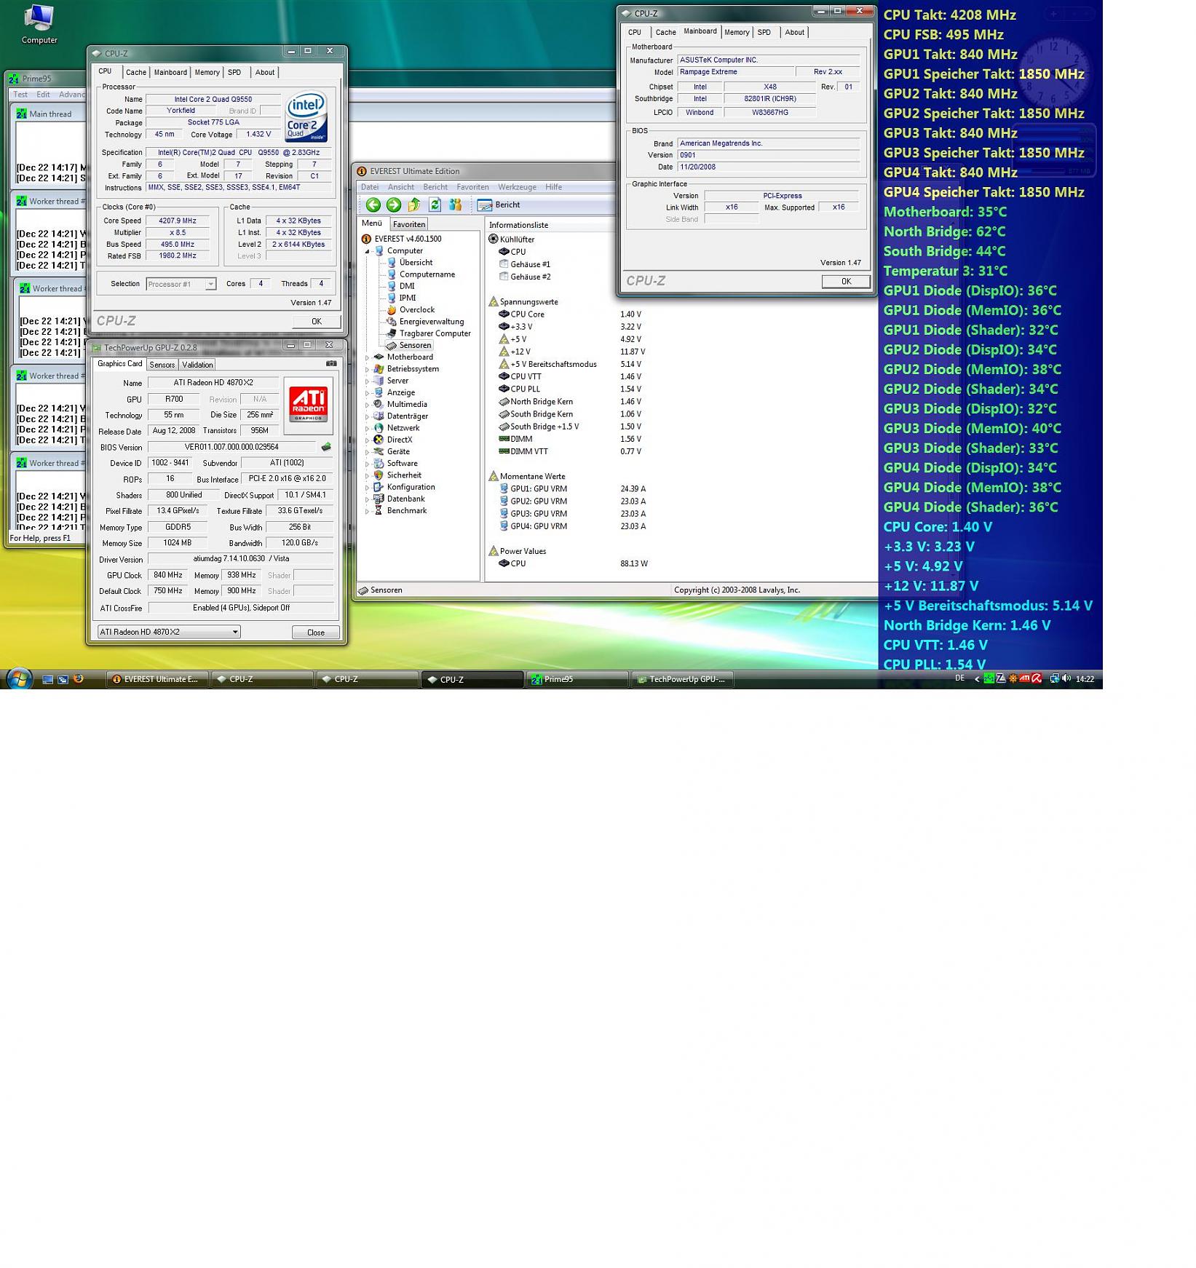Image resolution: width=1196 pixels, height=1268 pixels.
Task: Switch to EVEREST Ultimate taskbar button
Action: click(x=157, y=679)
